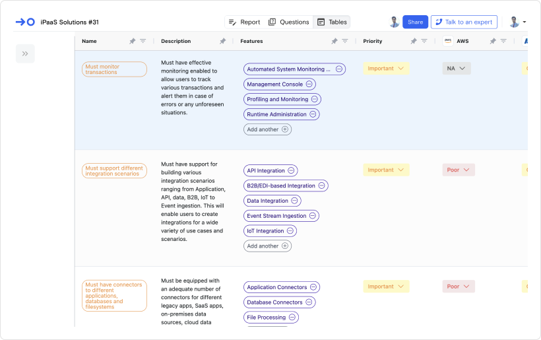Image resolution: width=541 pixels, height=340 pixels.
Task: Remove the Database Connectors tag
Action: (309, 302)
